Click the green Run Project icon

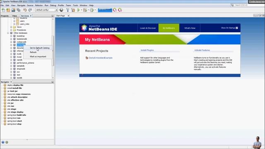78,10
